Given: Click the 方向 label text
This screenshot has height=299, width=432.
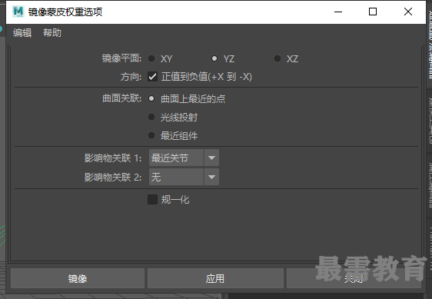Looking at the screenshot, I should point(131,77).
